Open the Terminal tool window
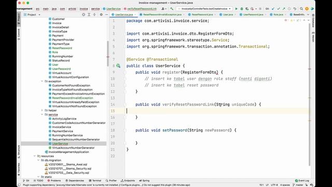The image size is (332, 187). click(x=95, y=181)
